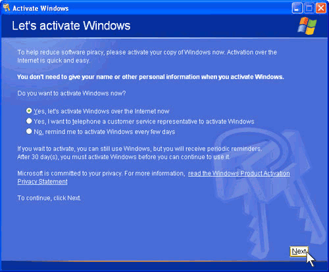Choose the telephone customer service radio circle
This screenshot has height=272, width=329.
point(29,121)
